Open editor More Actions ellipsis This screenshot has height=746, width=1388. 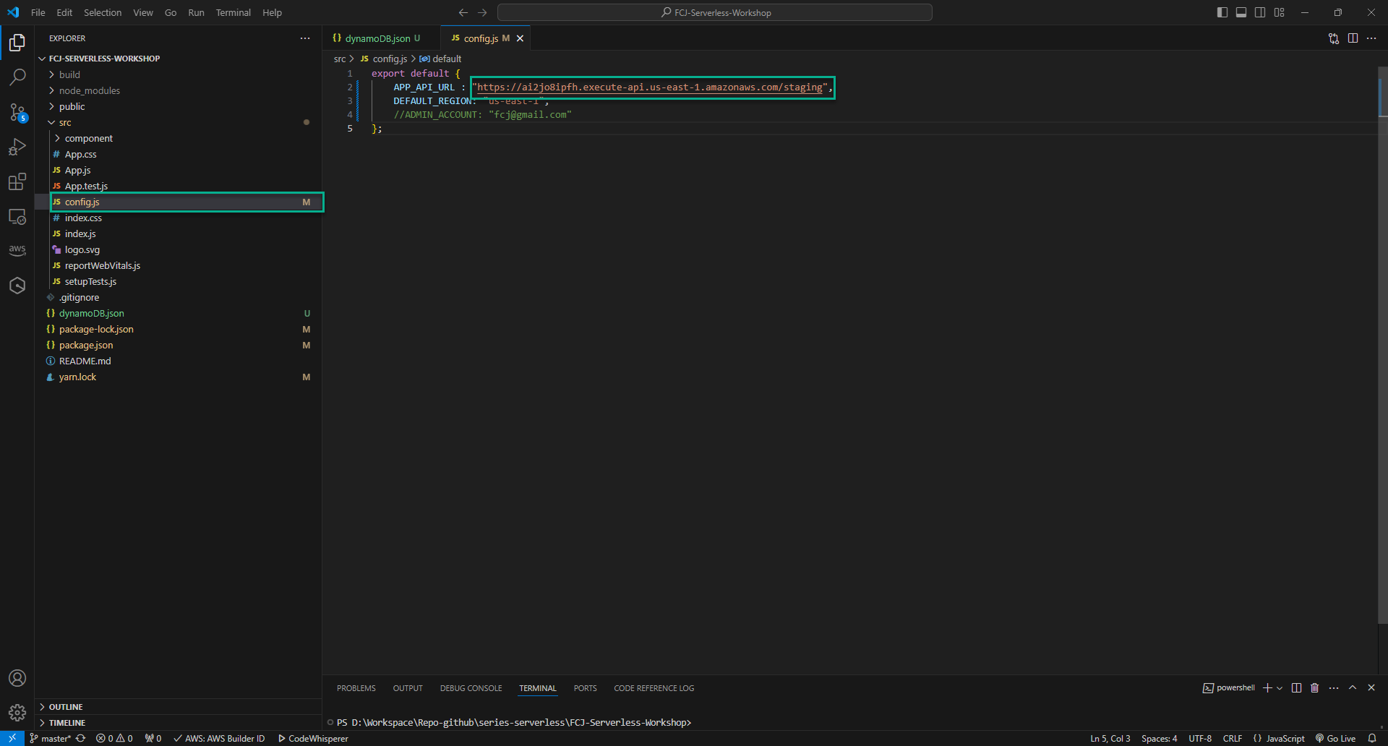tap(1371, 38)
